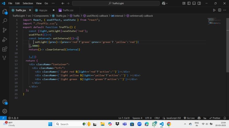Click Copilot status icon in status bar
229x128 pixels.
pos(199,118)
